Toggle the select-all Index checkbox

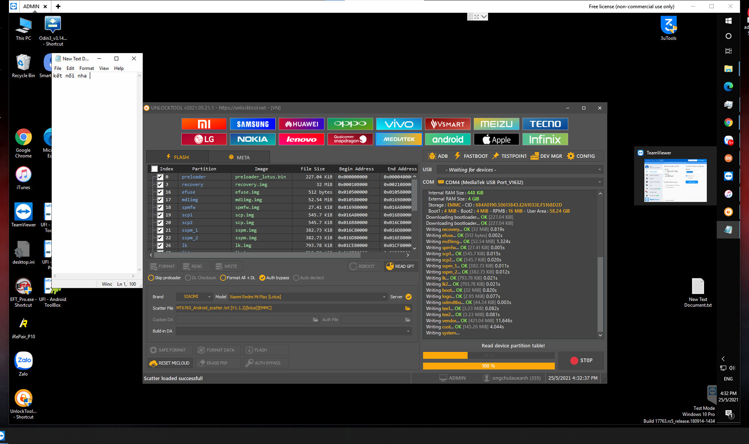[x=154, y=169]
